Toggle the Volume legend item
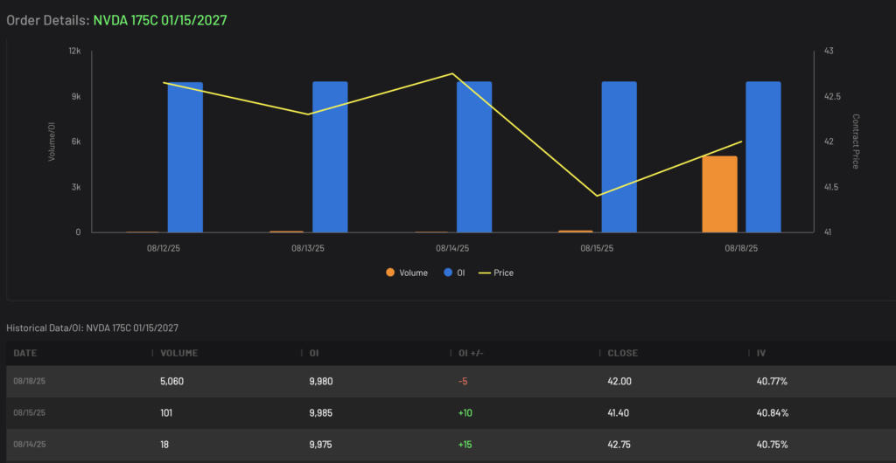 tap(407, 273)
